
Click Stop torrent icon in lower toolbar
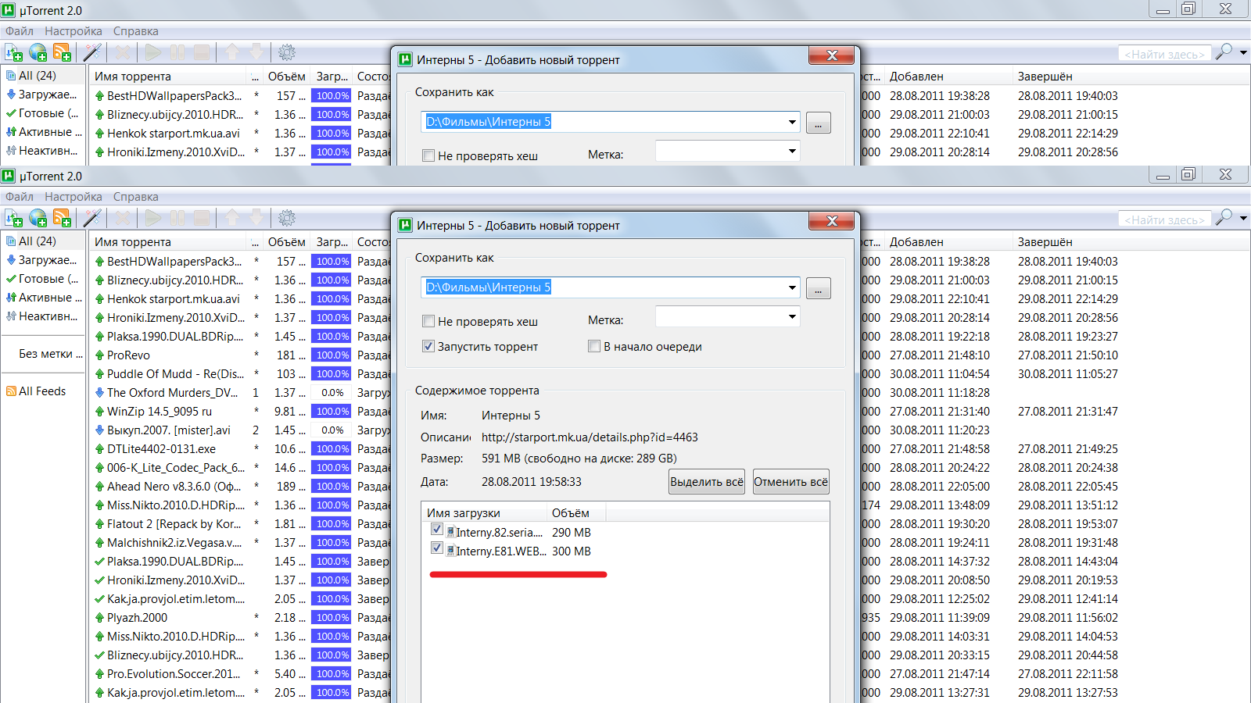tap(202, 218)
